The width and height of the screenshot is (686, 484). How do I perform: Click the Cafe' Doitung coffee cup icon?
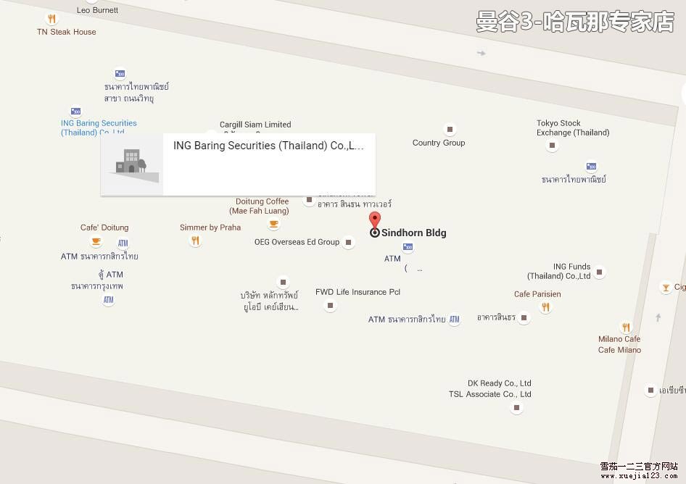click(x=96, y=241)
